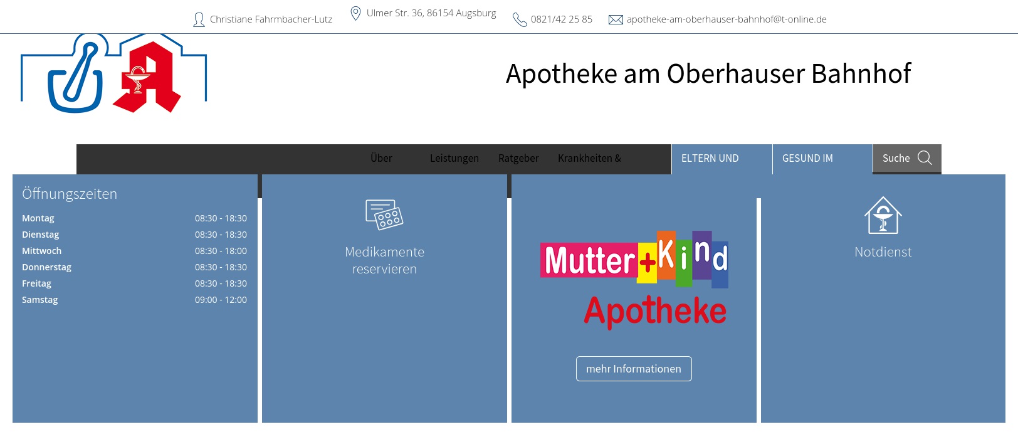This screenshot has height=439, width=1018.
Task: Select the Ratgeber menu item
Action: pyautogui.click(x=518, y=159)
